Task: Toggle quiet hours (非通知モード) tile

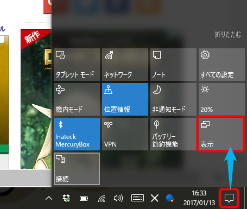Action: pyautogui.click(x=173, y=99)
